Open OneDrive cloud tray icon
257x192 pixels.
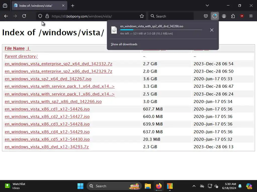202,186
